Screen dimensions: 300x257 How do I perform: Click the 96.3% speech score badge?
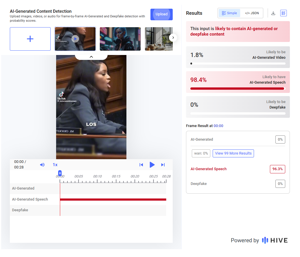pos(277,169)
